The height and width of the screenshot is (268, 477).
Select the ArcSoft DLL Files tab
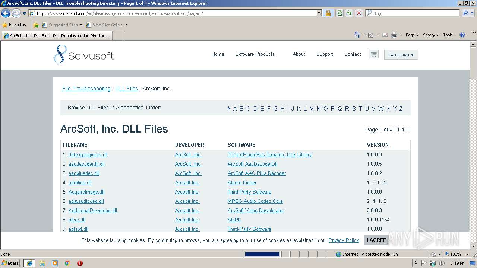[x=57, y=36]
